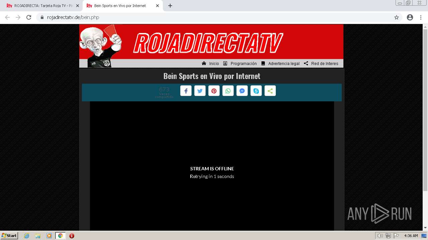Viewport: 428px width, 240px height.
Task: Open the volume control in the system tray
Action: pyautogui.click(x=380, y=236)
